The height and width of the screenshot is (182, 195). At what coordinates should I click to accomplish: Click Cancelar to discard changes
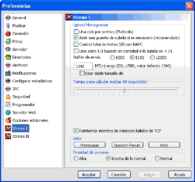point(119,175)
